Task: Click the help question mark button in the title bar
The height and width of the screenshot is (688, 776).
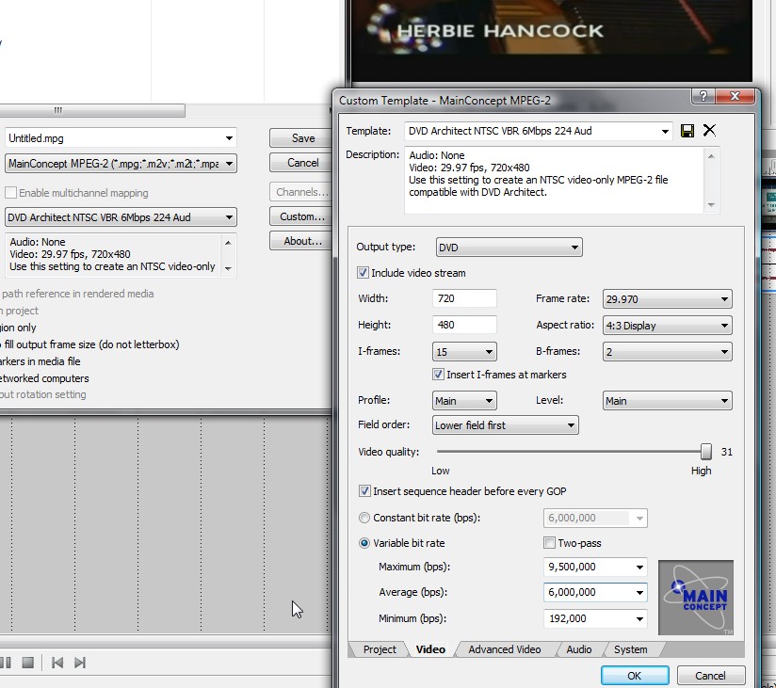Action: pyautogui.click(x=703, y=95)
